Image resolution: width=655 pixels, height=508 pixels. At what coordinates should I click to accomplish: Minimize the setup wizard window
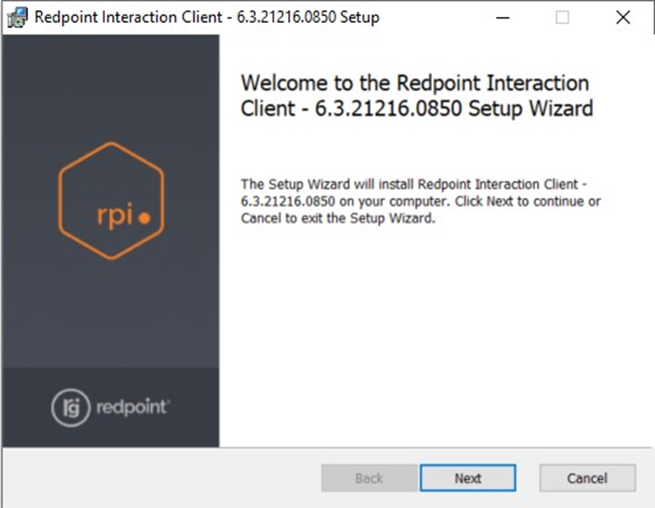click(x=502, y=18)
